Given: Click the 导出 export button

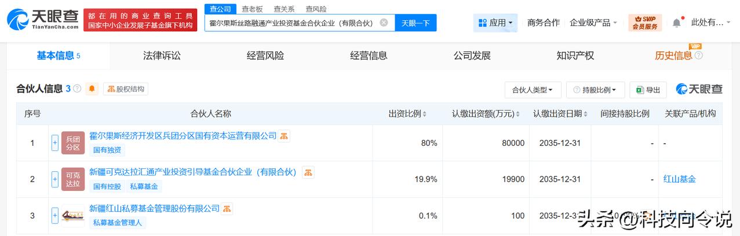Looking at the screenshot, I should click(648, 90).
